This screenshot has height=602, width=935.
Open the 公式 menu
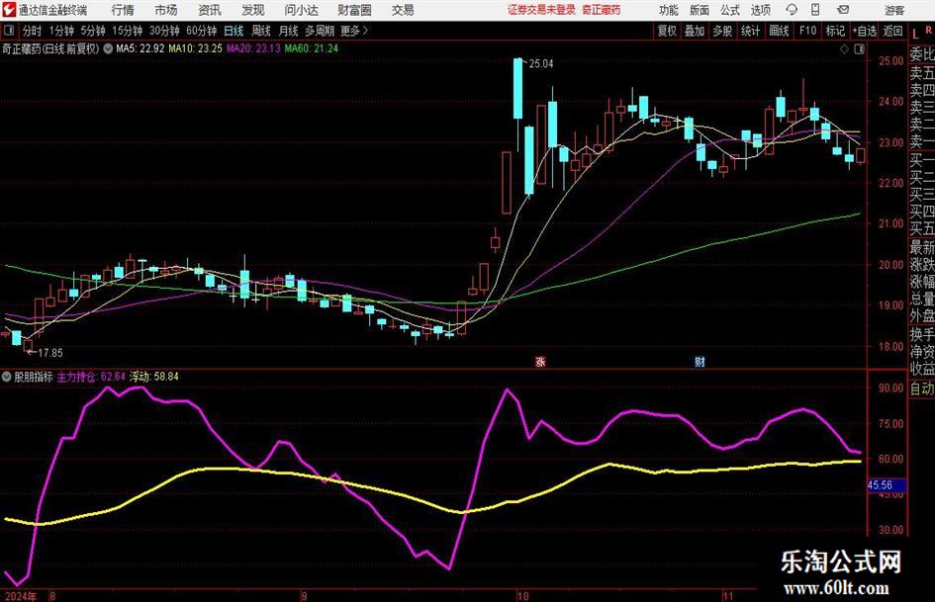click(730, 10)
